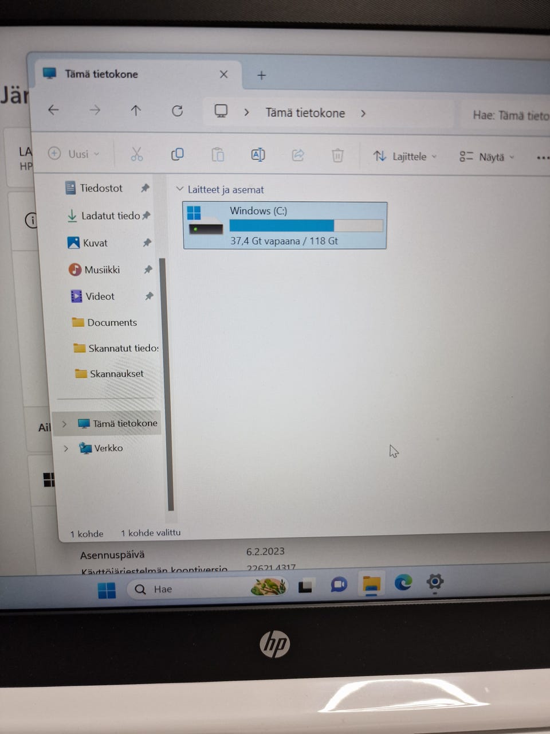Click the '1 kohde' status text
Screen dimensions: 550x734
click(87, 534)
